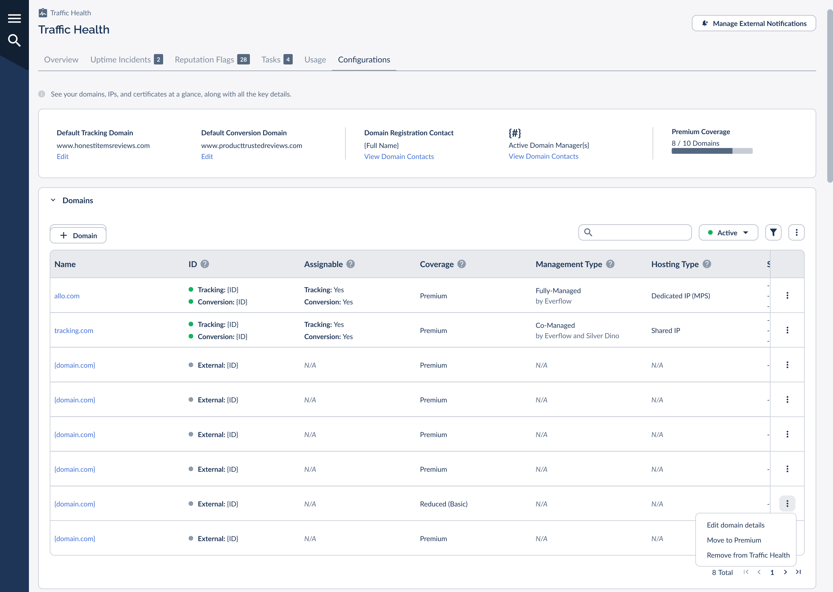Click Manage External Notifications button
This screenshot has height=592, width=833.
[754, 23]
